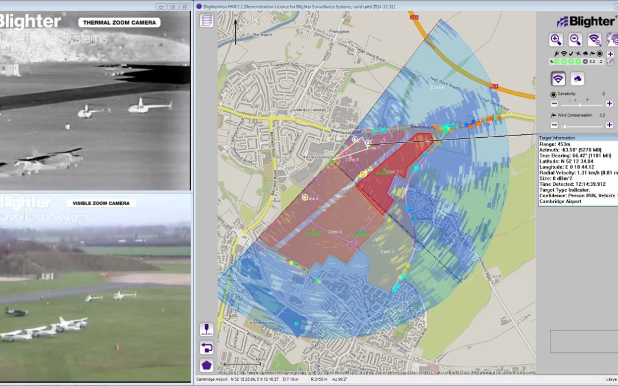Click the north arrow compass on map
The width and height of the screenshot is (618, 386).
236,30
